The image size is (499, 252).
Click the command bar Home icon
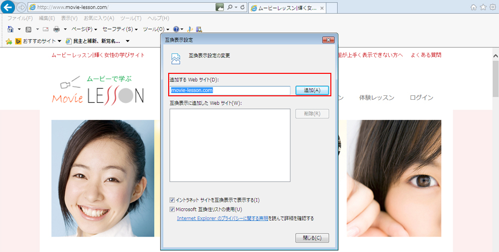(10, 29)
